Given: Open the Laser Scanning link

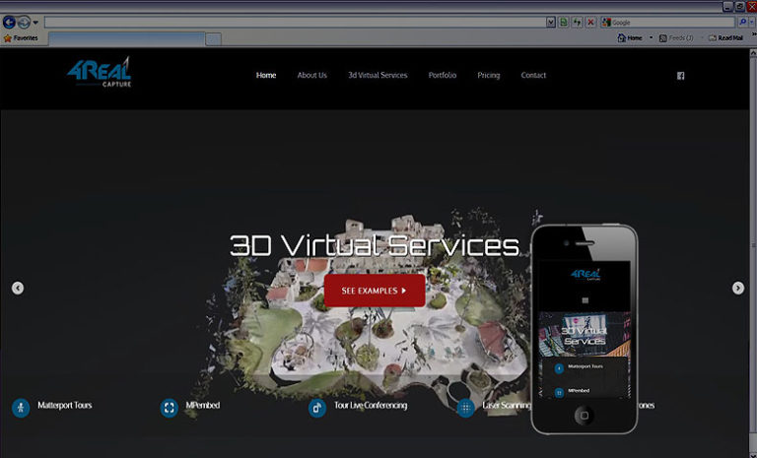Looking at the screenshot, I should point(507,406).
